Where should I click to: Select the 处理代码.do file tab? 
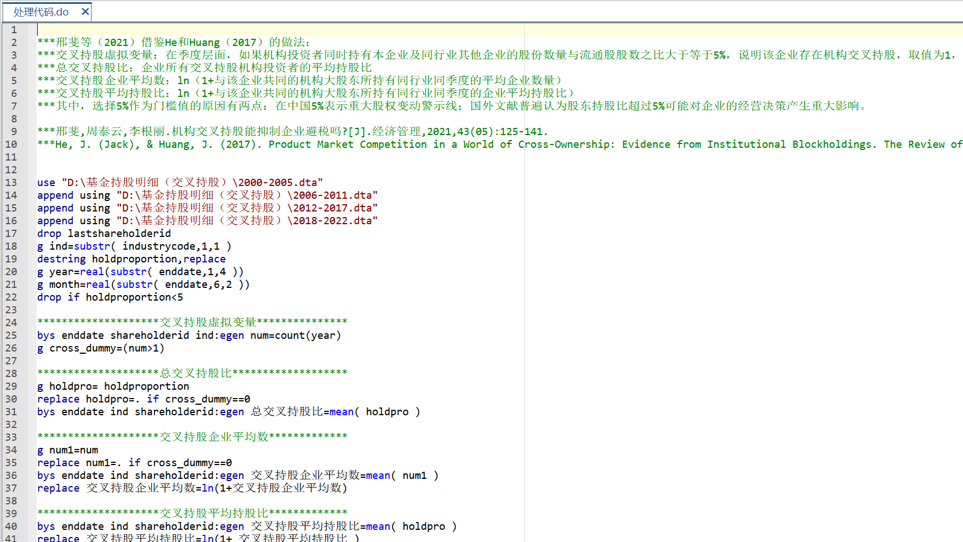[41, 12]
